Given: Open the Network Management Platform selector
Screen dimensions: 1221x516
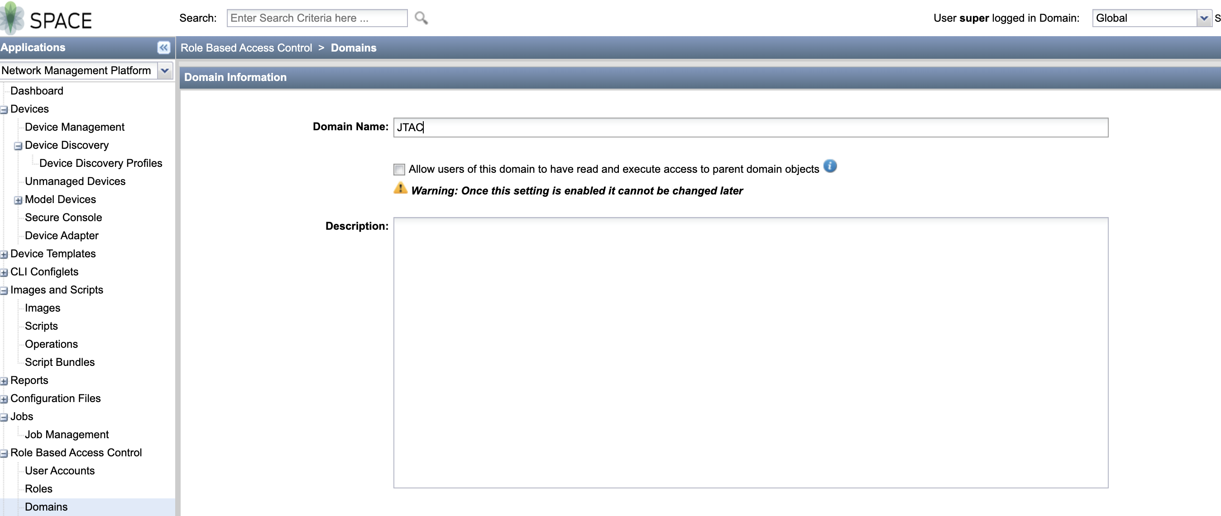Looking at the screenshot, I should [x=165, y=71].
